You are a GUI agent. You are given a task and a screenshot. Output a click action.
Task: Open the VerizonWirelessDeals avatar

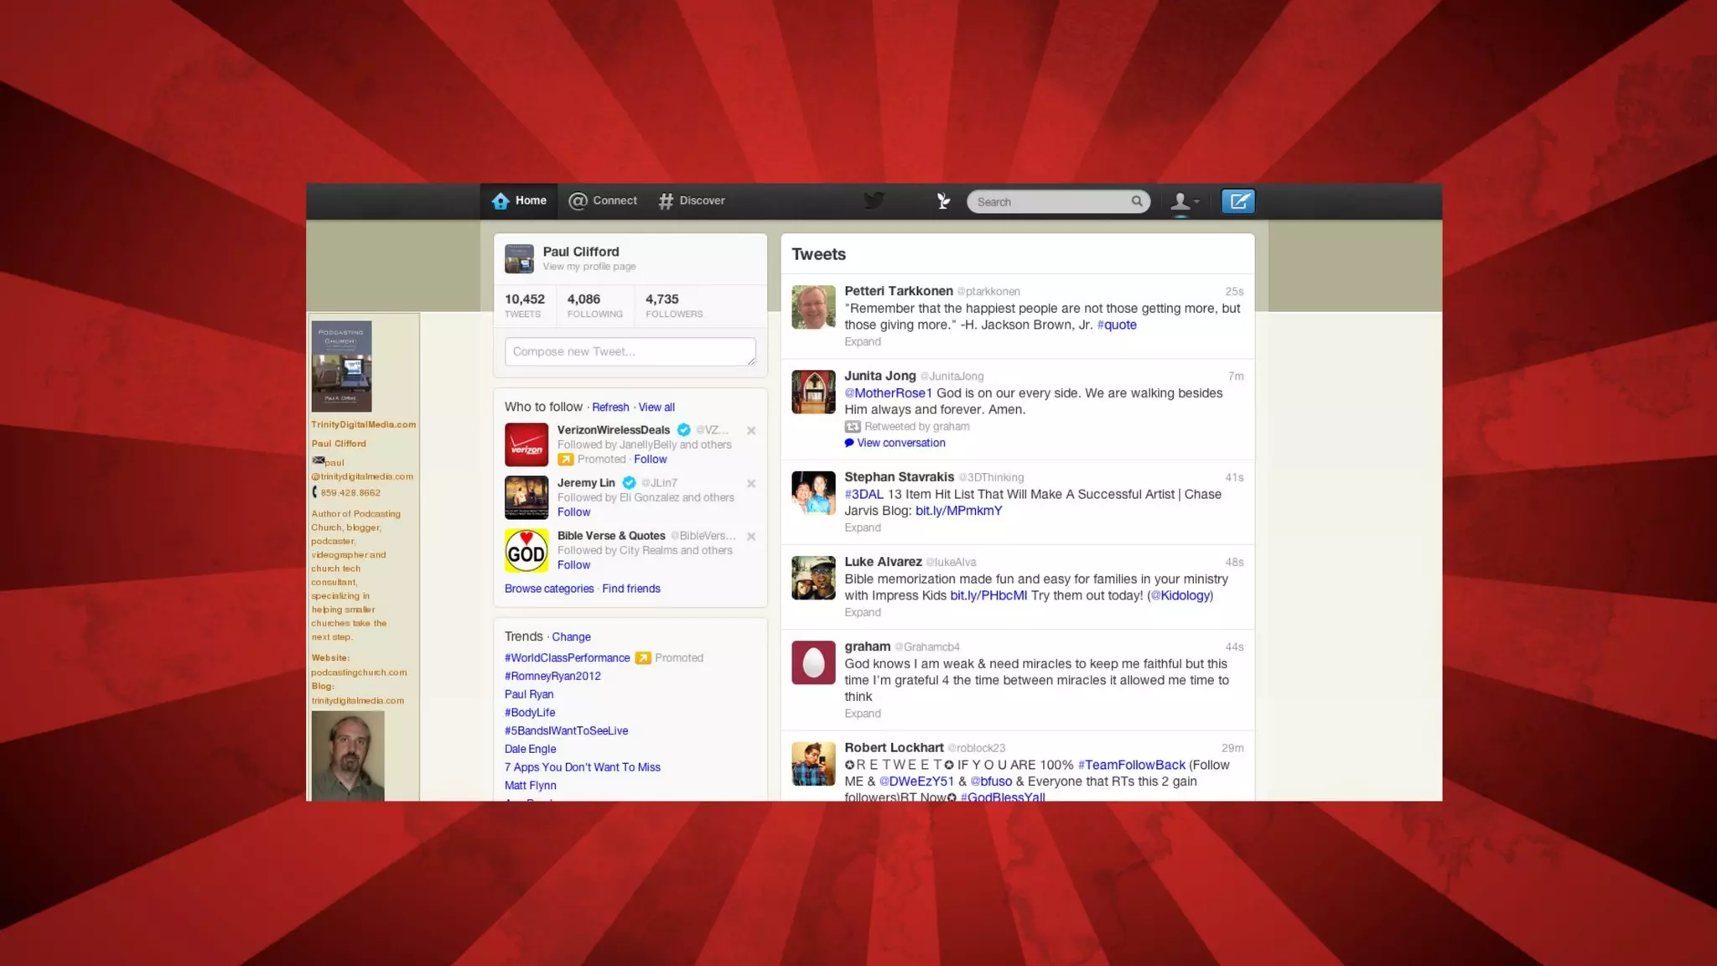tap(527, 444)
